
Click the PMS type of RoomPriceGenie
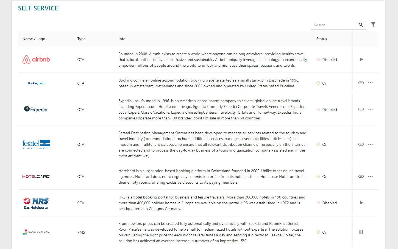pos(81,232)
